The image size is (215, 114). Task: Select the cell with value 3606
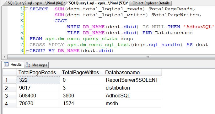(x=82, y=96)
